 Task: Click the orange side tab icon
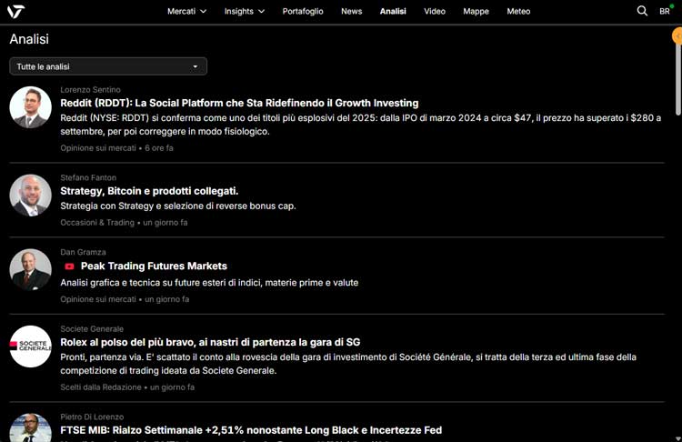(x=677, y=36)
